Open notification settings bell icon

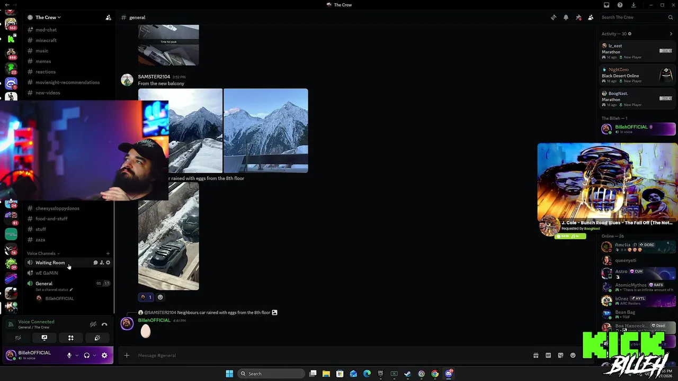tap(566, 17)
